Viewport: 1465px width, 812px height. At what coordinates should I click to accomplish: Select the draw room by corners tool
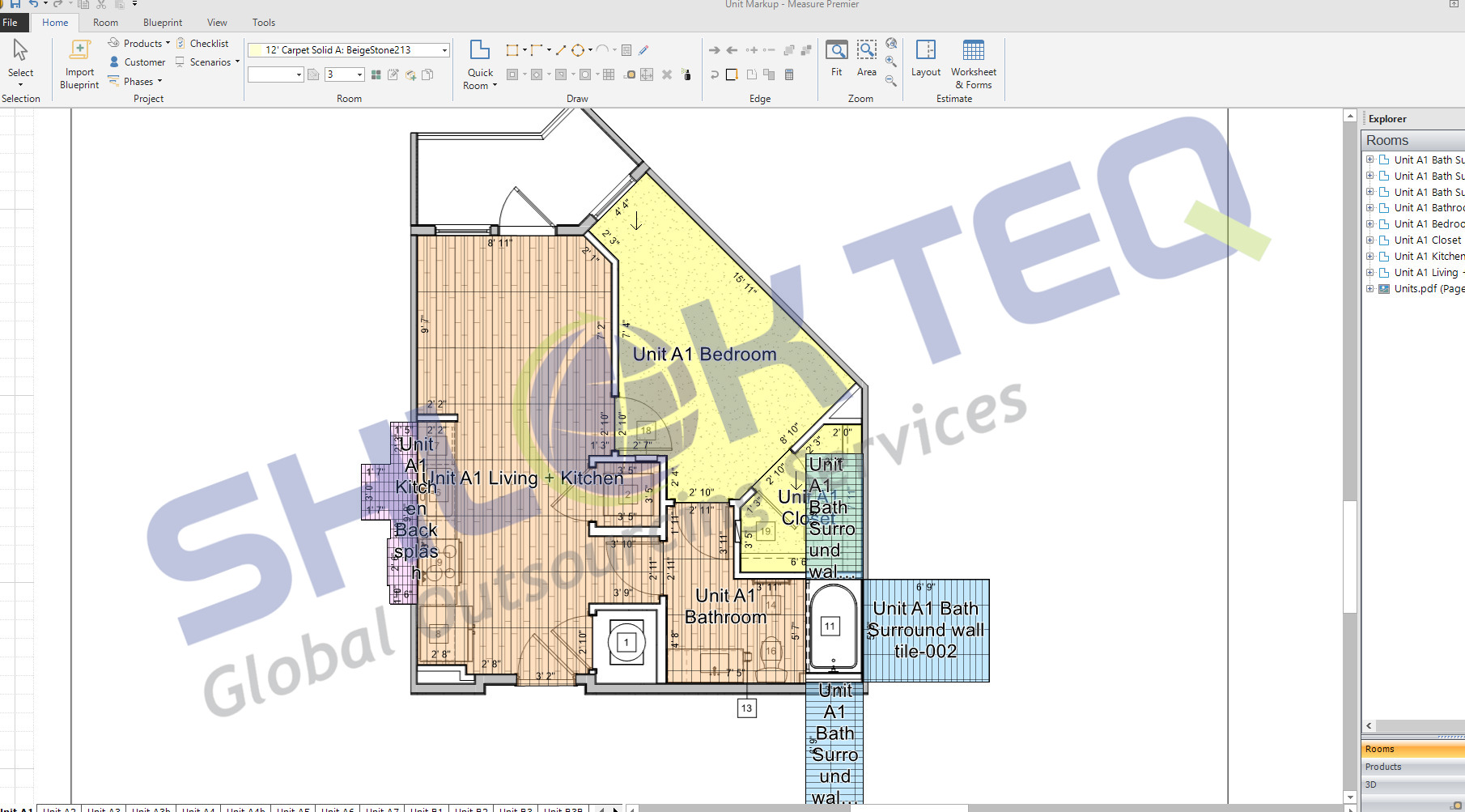(x=536, y=50)
